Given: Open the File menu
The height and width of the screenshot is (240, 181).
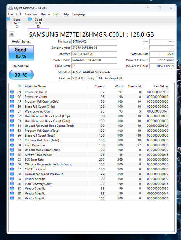Looking at the screenshot, I should click(10, 14).
